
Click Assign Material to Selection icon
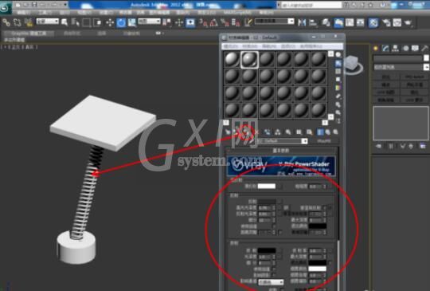point(245,132)
